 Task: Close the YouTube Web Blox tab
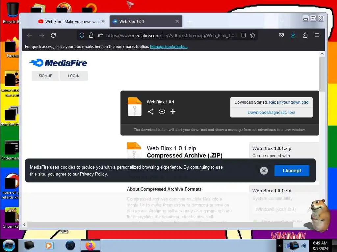pyautogui.click(x=103, y=21)
